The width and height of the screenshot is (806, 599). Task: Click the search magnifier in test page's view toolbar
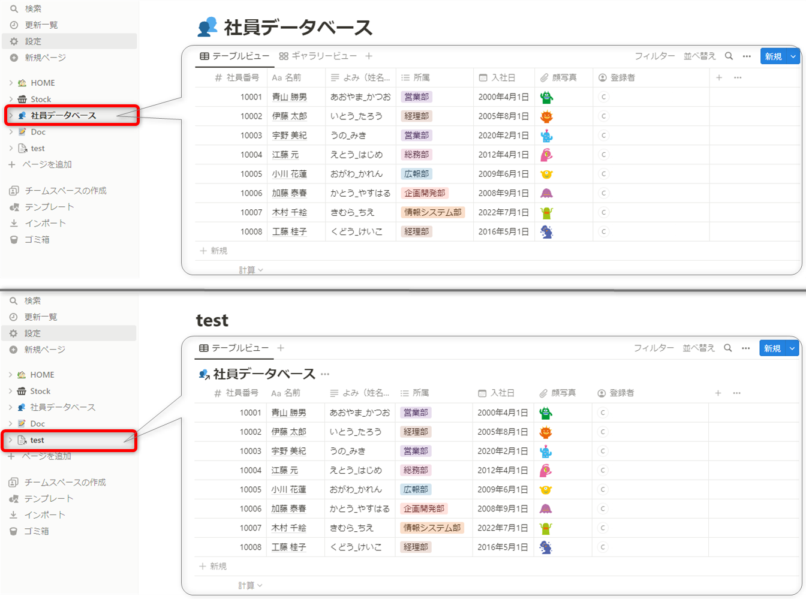[x=727, y=348]
